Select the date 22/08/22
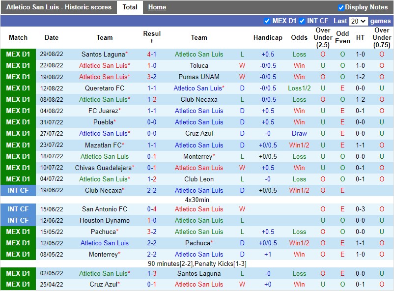Viewport: 394px width, 291px height. coord(52,66)
